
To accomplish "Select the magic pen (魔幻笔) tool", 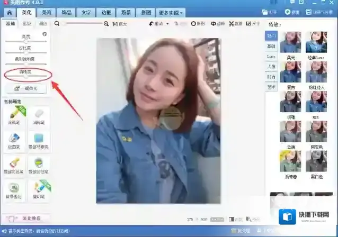I will point(39,189).
